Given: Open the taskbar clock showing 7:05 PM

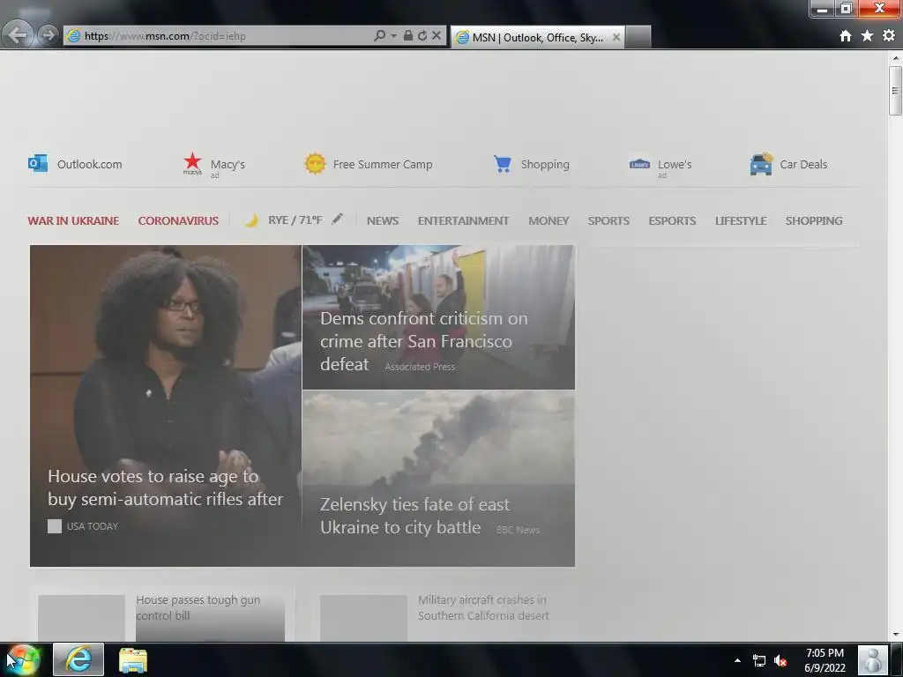Looking at the screenshot, I should [x=825, y=660].
